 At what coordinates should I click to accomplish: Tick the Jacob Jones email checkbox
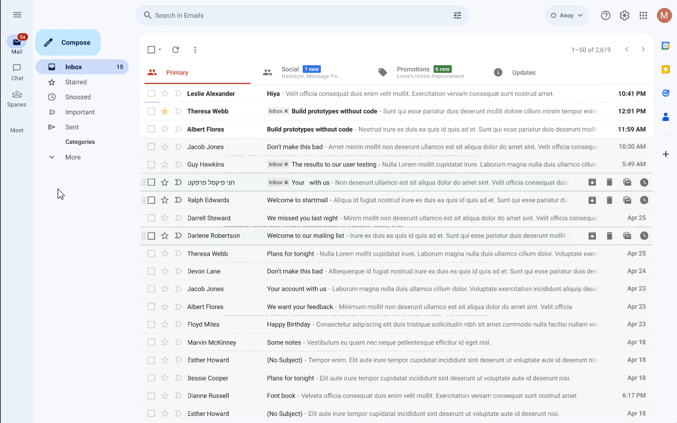click(x=152, y=147)
